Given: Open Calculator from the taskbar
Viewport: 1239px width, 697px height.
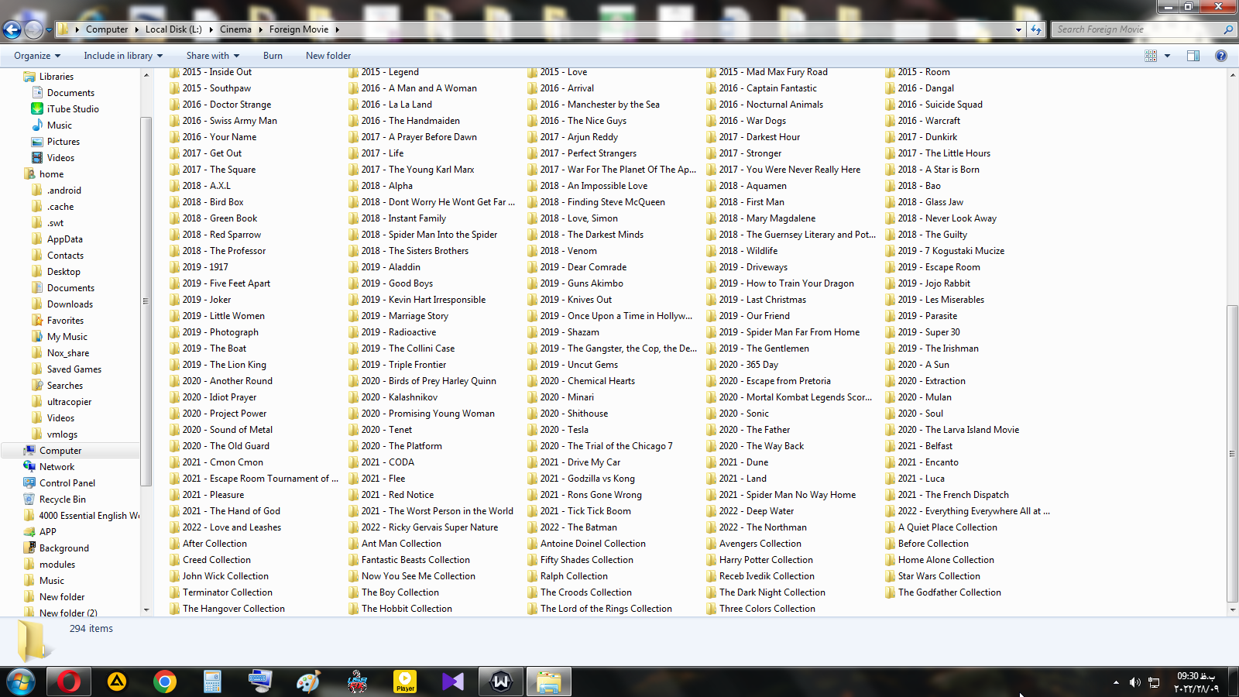Looking at the screenshot, I should 212,682.
